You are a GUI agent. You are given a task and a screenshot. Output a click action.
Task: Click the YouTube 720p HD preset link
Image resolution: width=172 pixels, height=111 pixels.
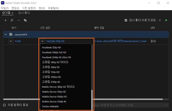pyautogui.click(x=55, y=41)
